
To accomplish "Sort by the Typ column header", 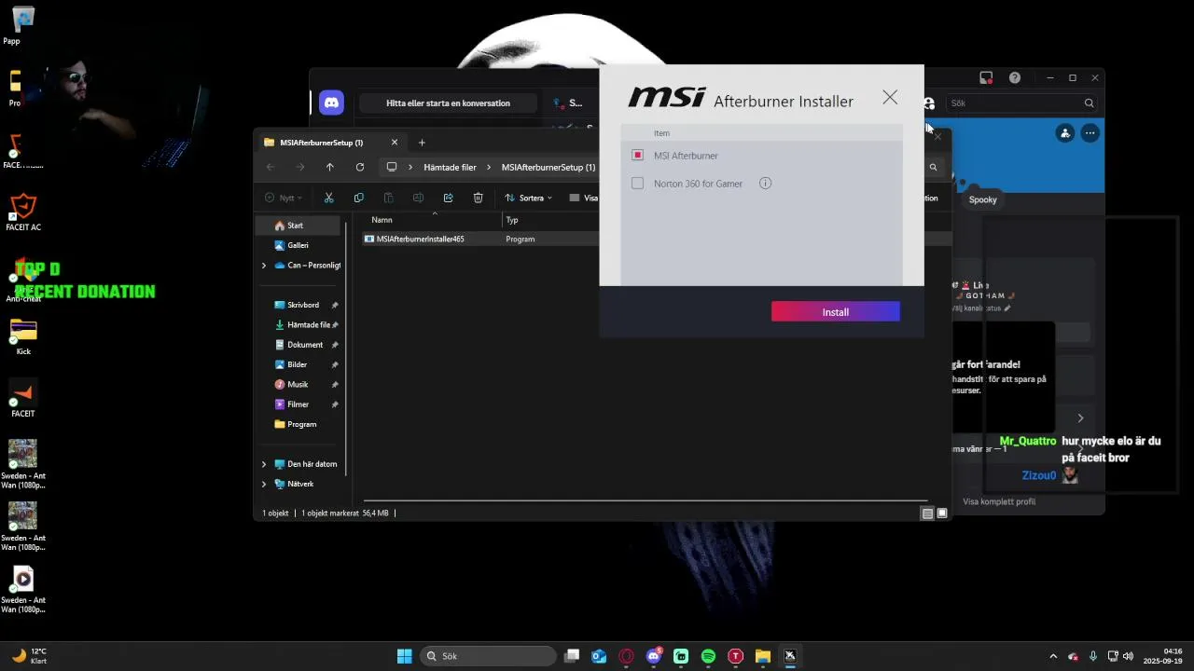I will [x=512, y=220].
